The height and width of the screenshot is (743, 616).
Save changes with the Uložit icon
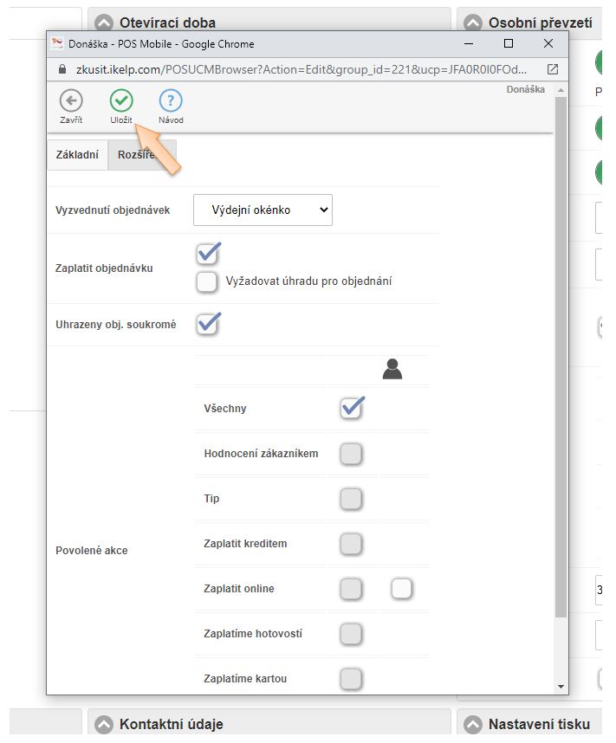click(x=121, y=100)
